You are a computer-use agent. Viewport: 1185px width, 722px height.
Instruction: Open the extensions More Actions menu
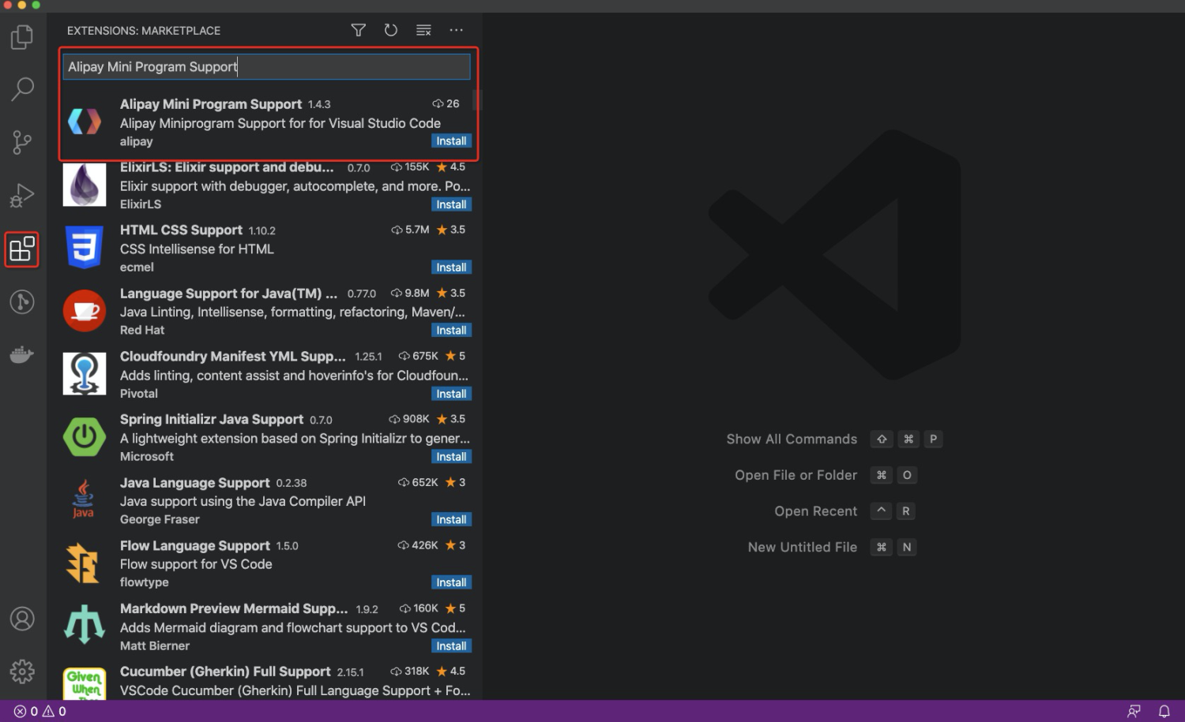tap(456, 30)
